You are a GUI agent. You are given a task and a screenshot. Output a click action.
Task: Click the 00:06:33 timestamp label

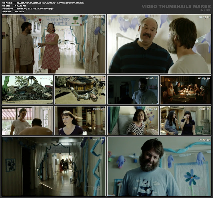(x=99, y=78)
